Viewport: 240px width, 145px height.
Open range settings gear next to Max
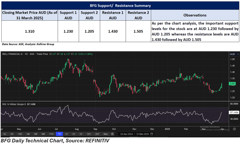(112, 134)
